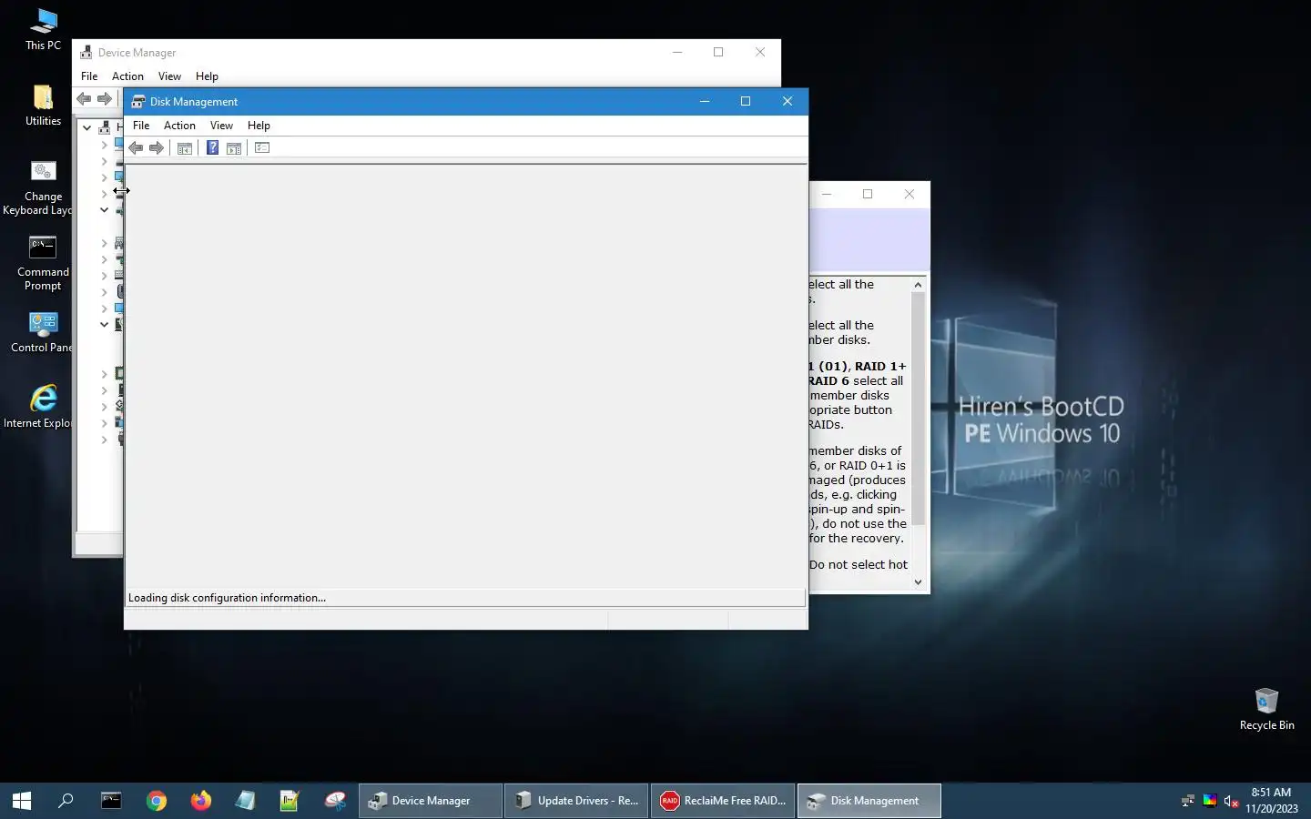The height and width of the screenshot is (819, 1311).
Task: Click the taskbar search magnifier
Action: click(x=66, y=801)
